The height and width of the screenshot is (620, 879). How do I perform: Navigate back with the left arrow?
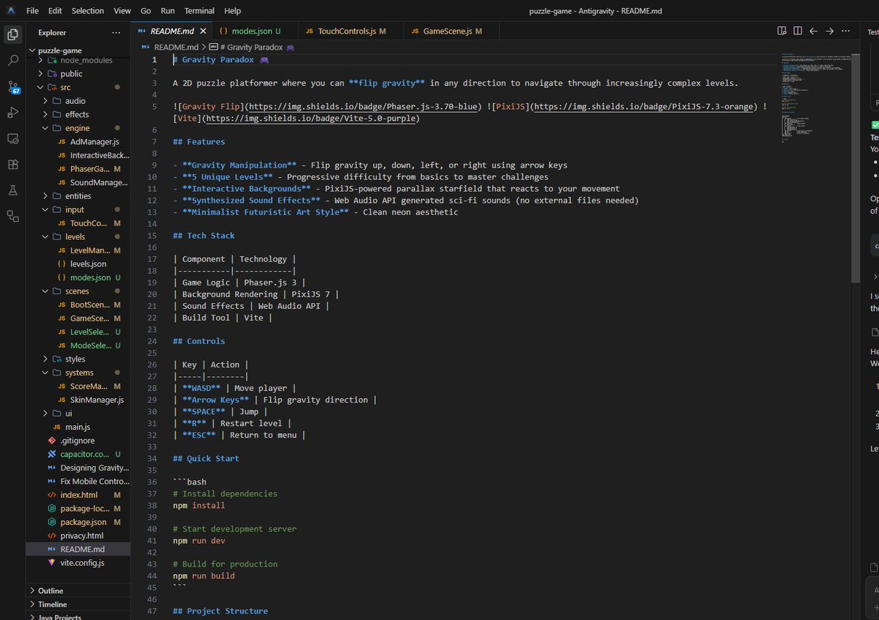813,31
